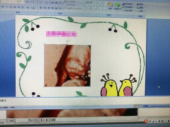Image resolution: width=170 pixels, height=127 pixels.
Task: Increase font size with the grow font icon
Action: coord(27,2)
